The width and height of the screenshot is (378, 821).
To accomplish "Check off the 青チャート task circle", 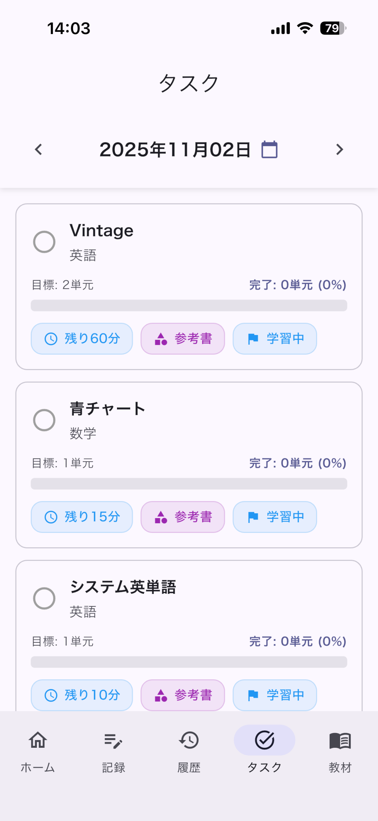I will [44, 420].
